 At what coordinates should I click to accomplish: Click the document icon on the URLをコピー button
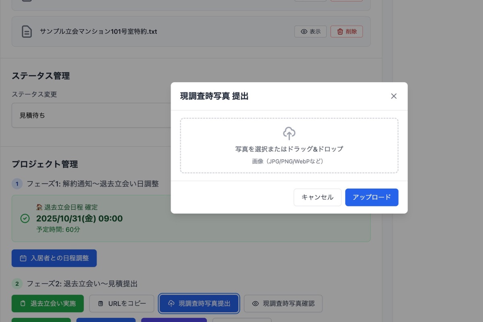[101, 303]
